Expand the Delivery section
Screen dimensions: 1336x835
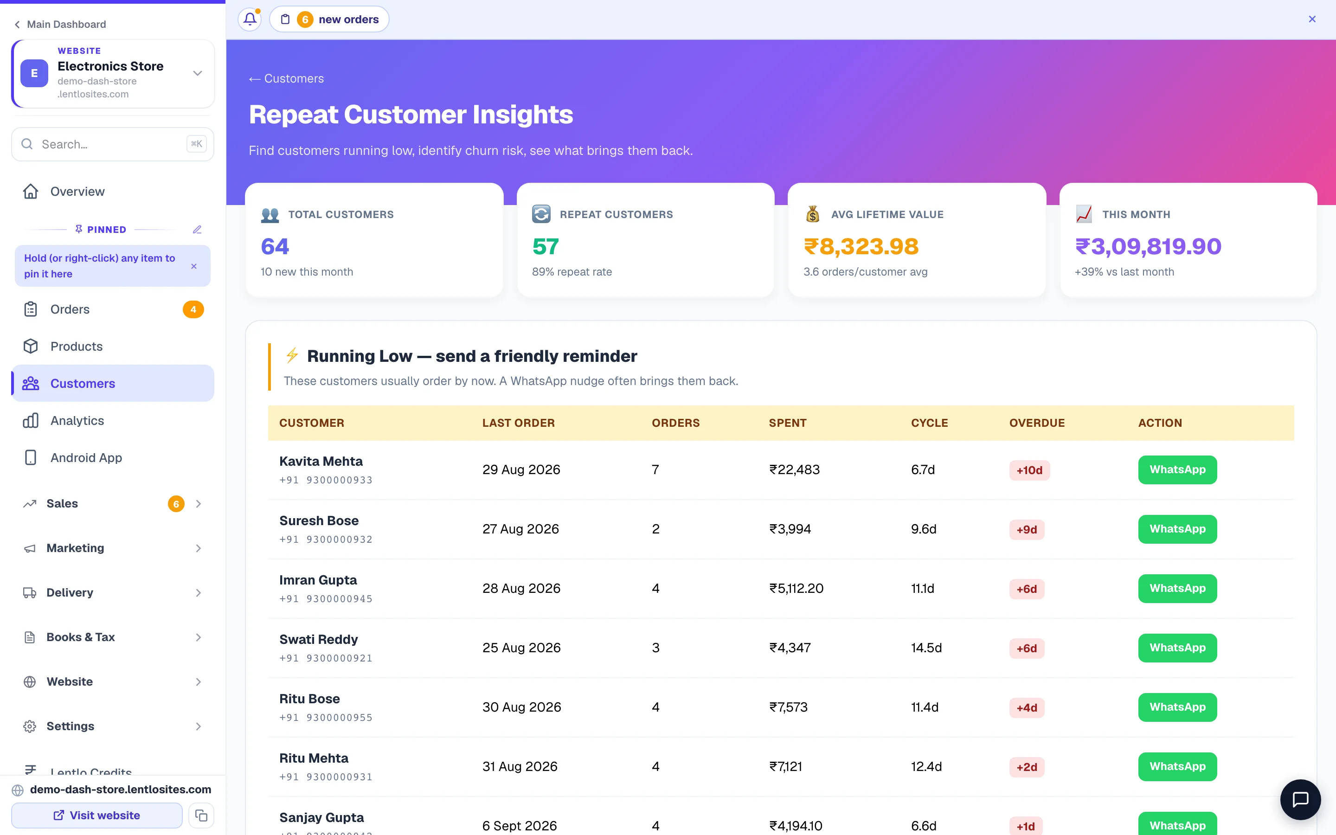click(113, 593)
